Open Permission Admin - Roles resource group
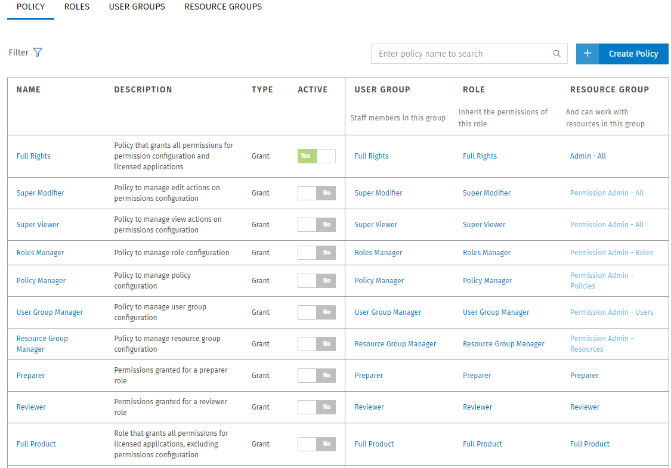The height and width of the screenshot is (468, 671). [x=611, y=253]
